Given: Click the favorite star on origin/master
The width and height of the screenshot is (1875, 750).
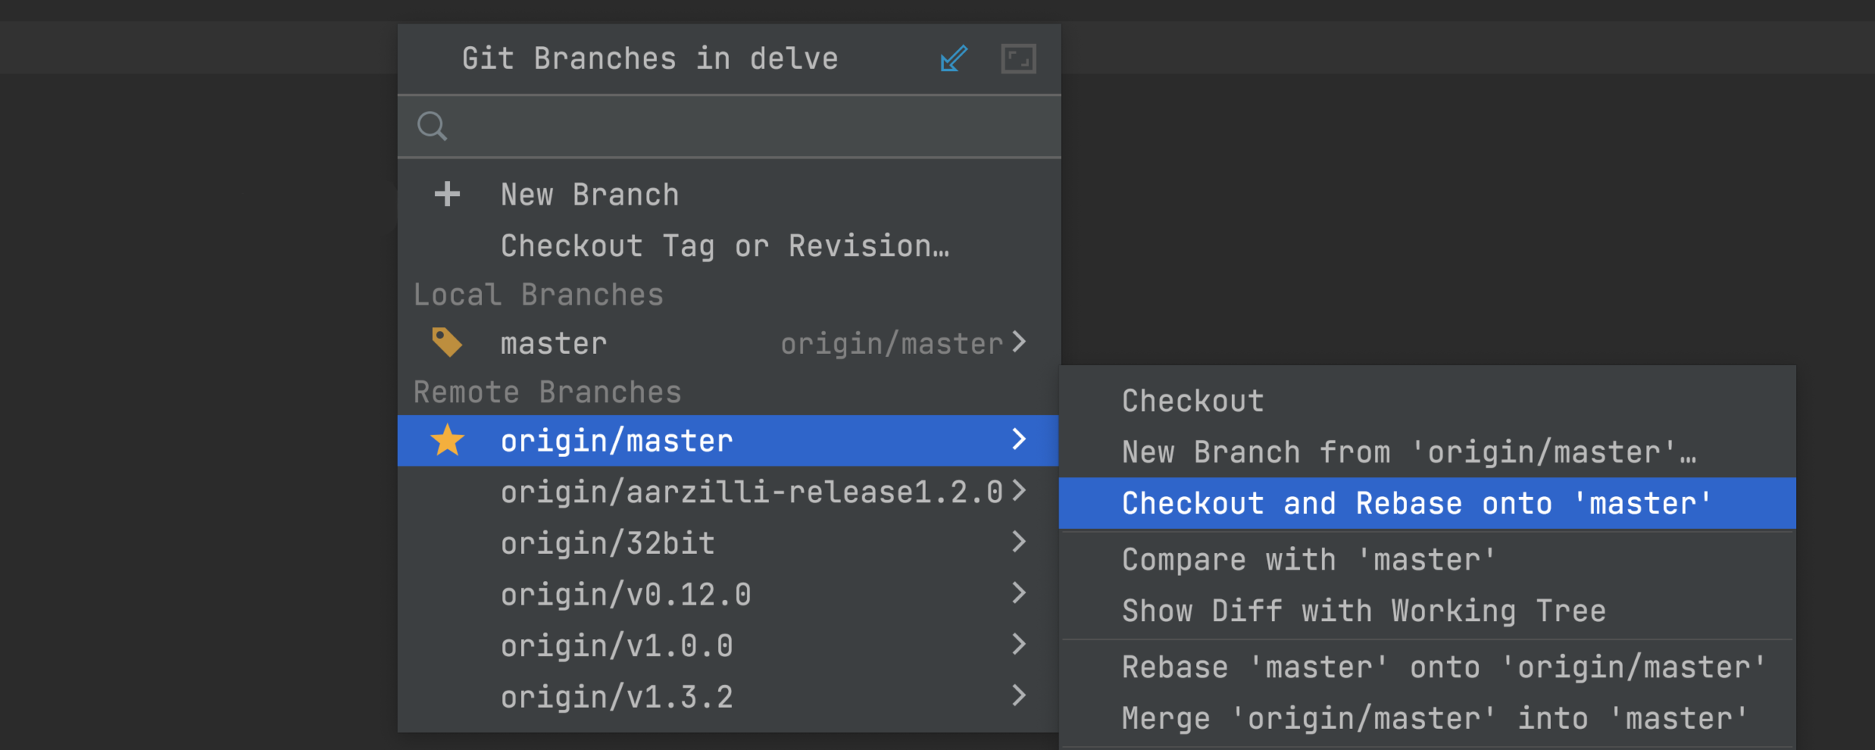Looking at the screenshot, I should click(x=448, y=441).
